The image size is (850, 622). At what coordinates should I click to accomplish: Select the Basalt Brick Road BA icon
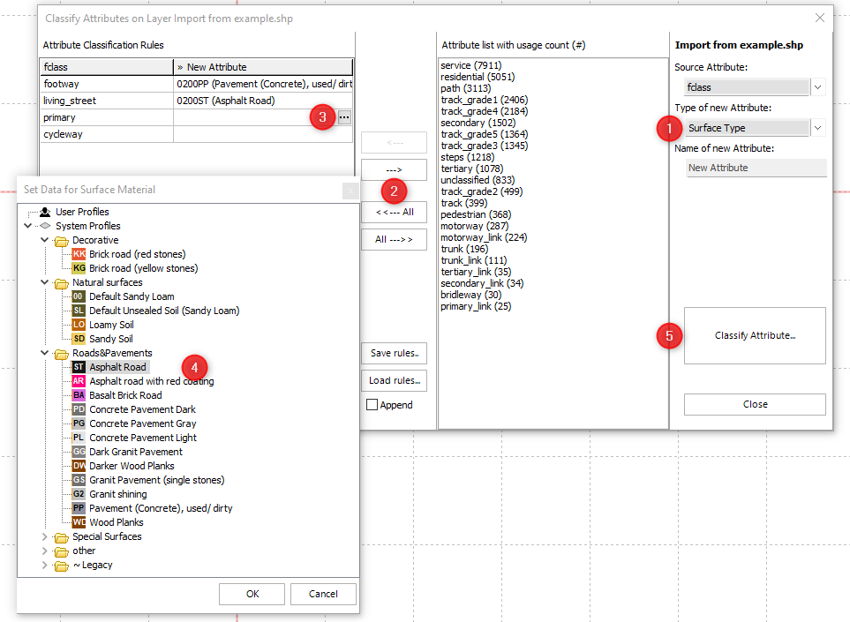(79, 395)
